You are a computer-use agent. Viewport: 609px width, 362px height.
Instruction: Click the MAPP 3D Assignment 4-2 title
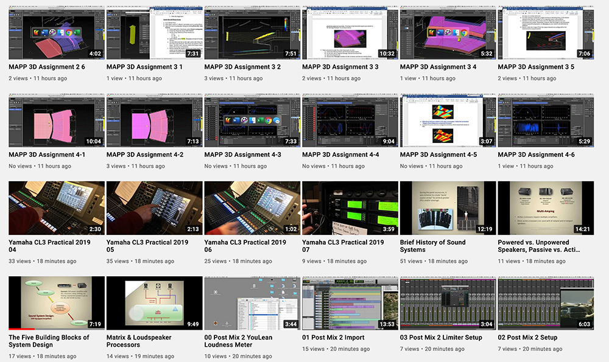[144, 155]
